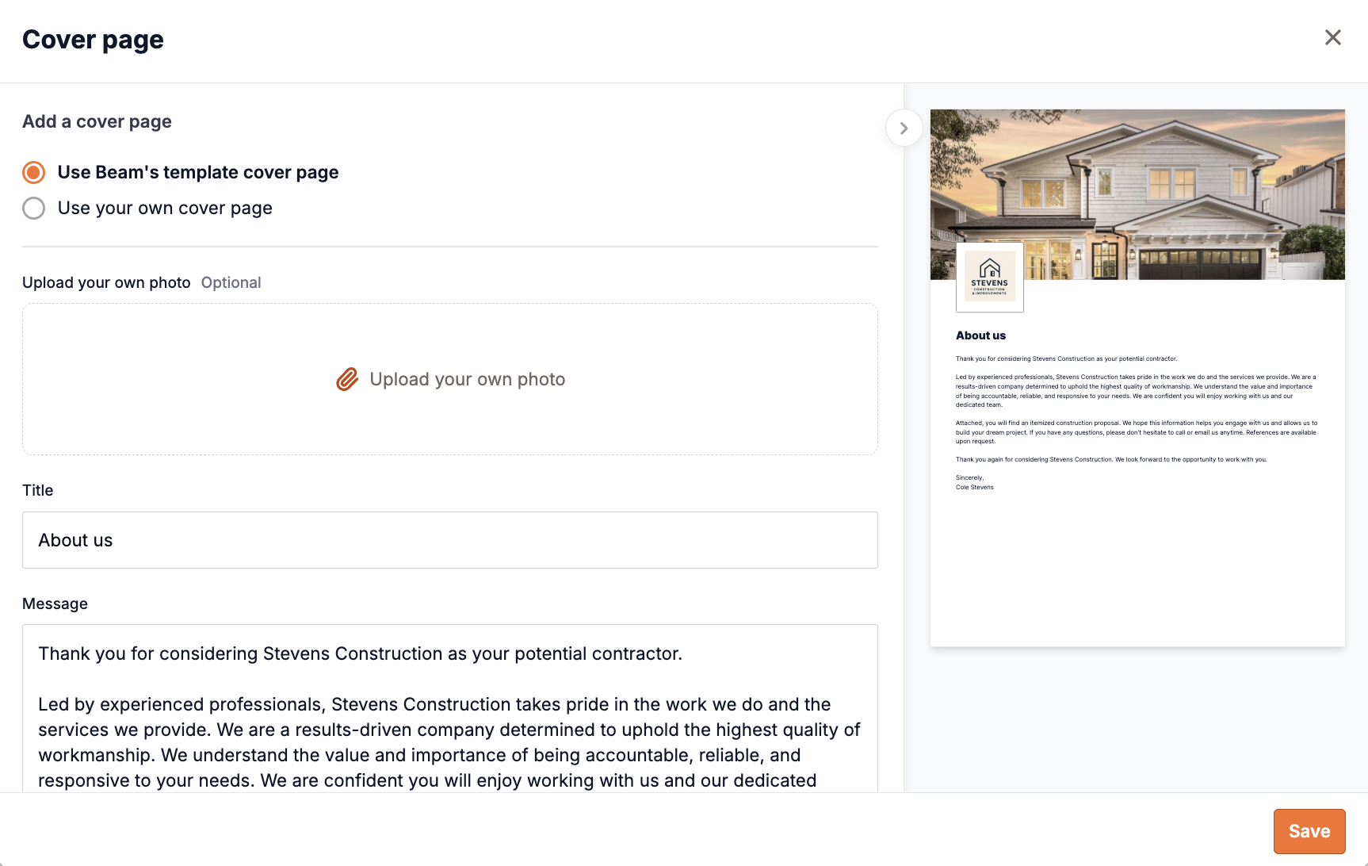Select Use Beam's template cover page radio

pyautogui.click(x=33, y=172)
